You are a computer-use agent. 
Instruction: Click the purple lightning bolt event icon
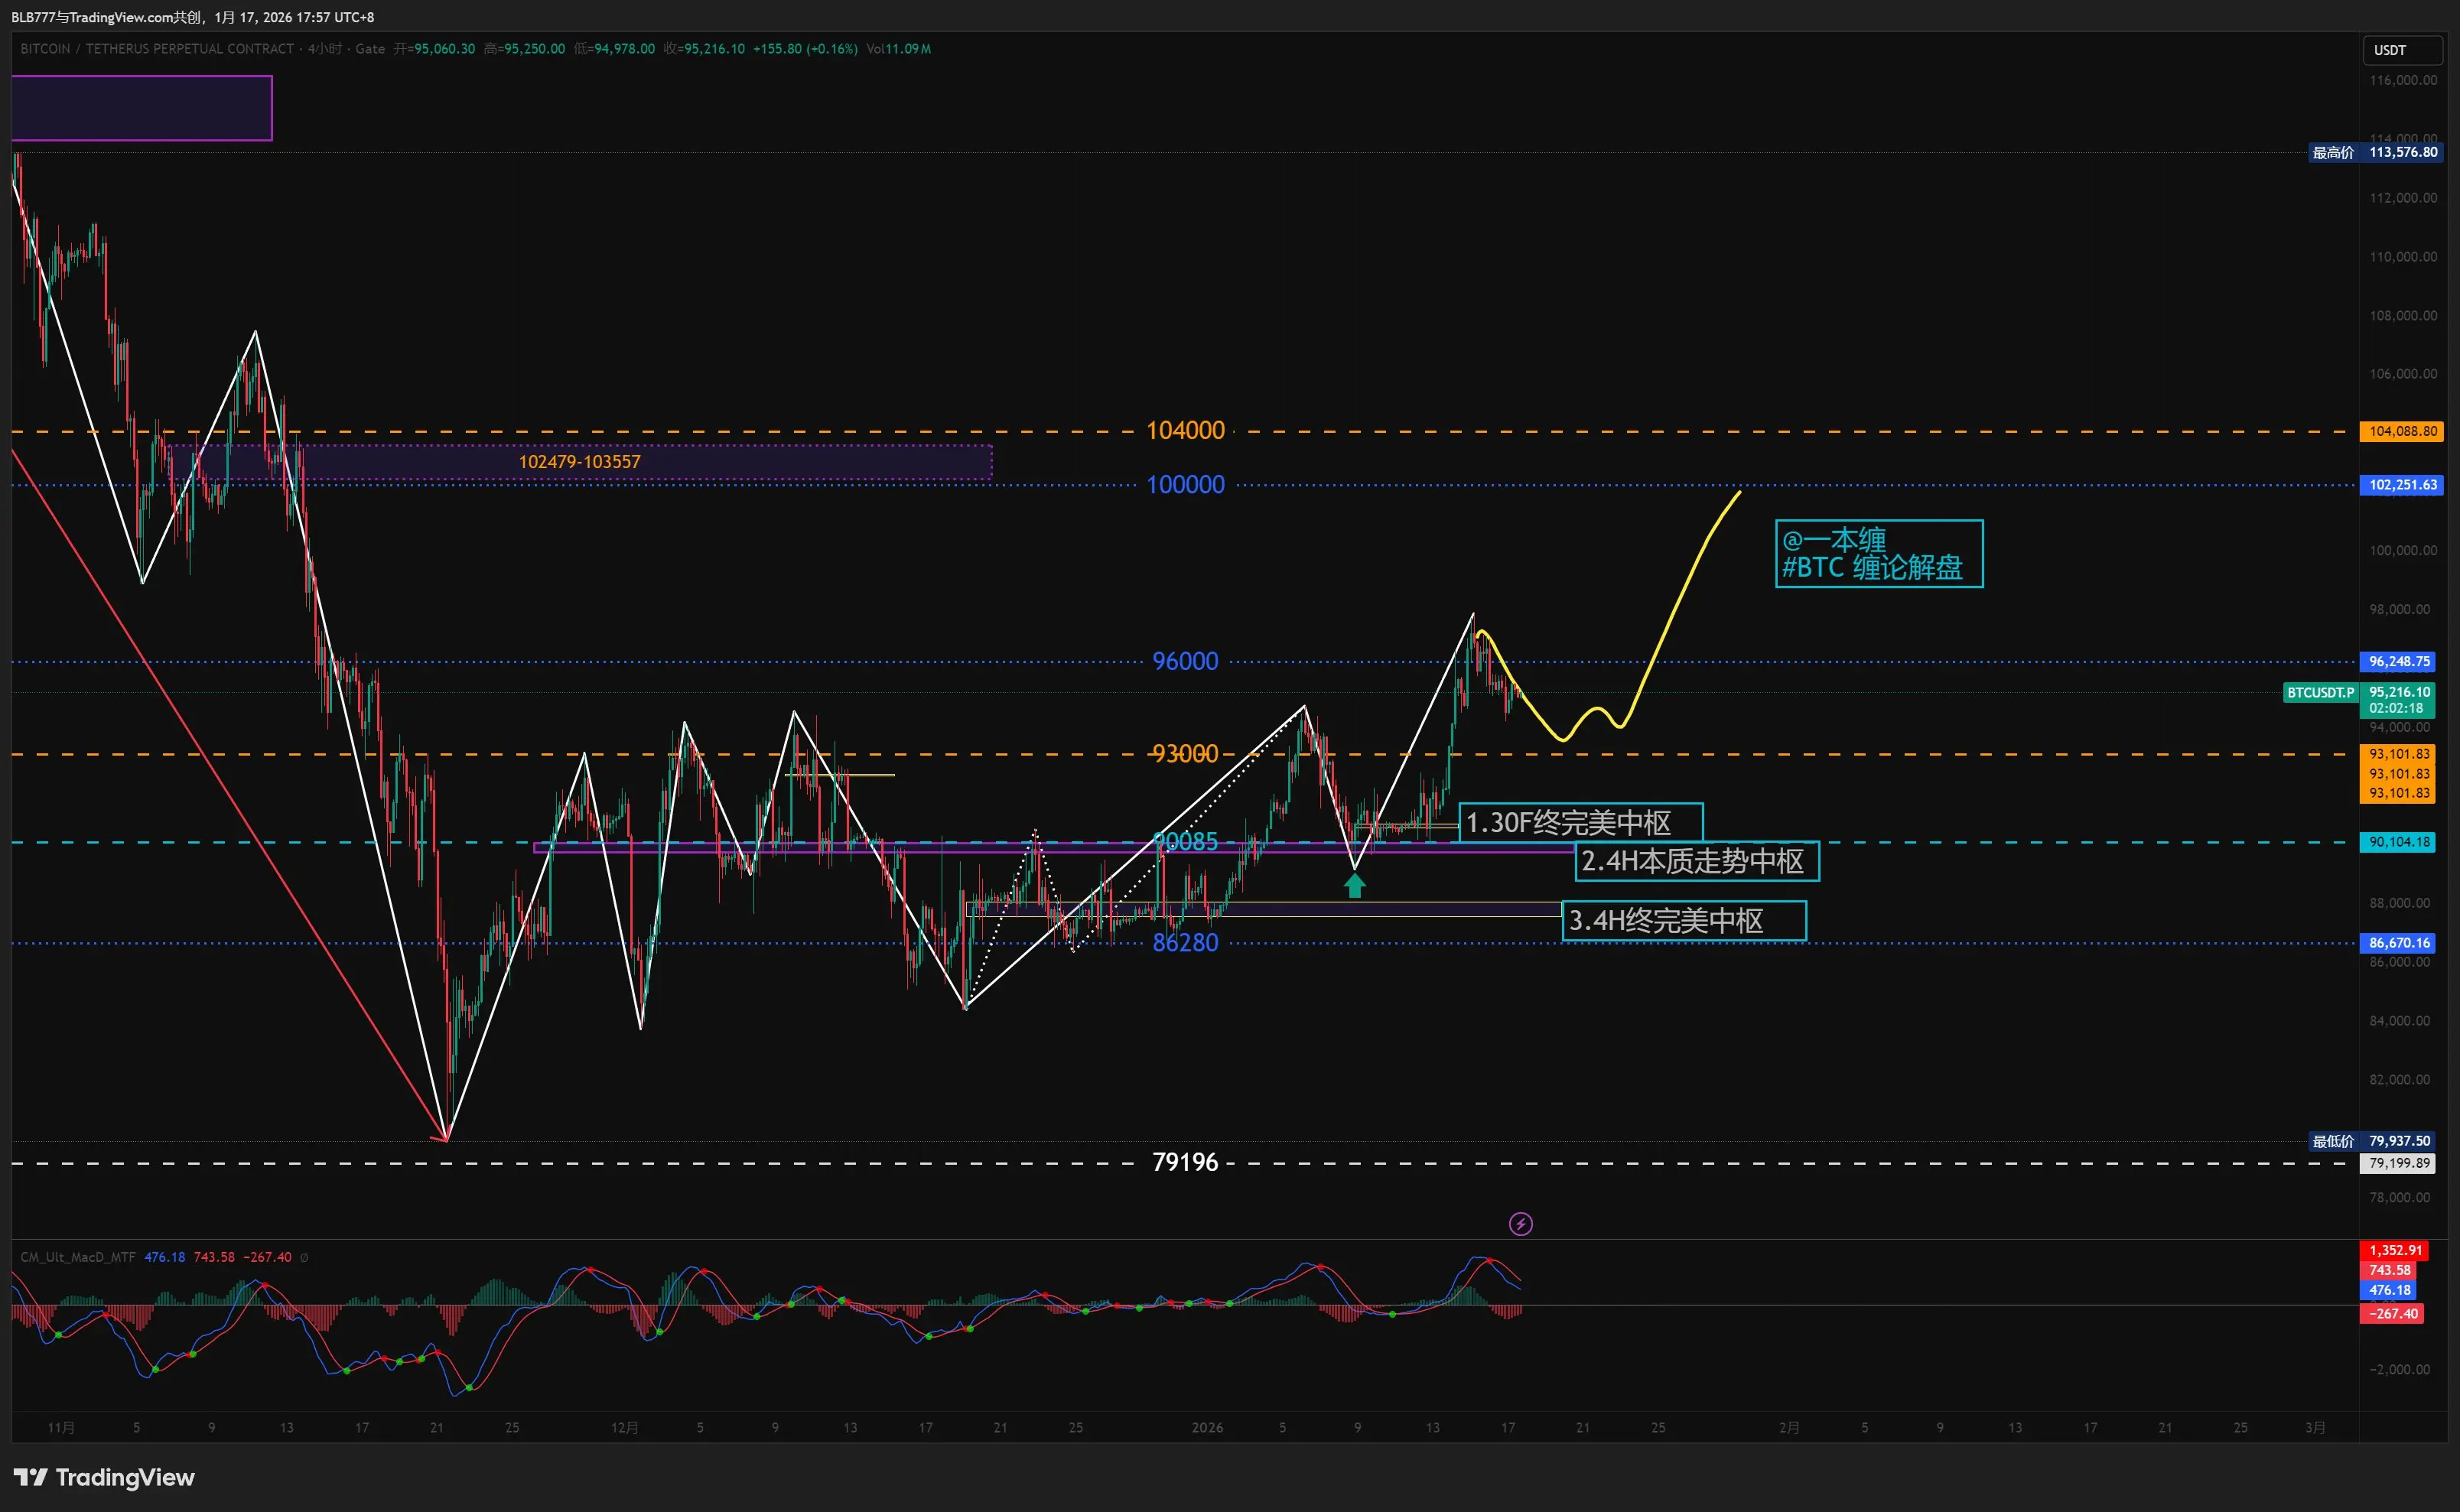click(1520, 1224)
